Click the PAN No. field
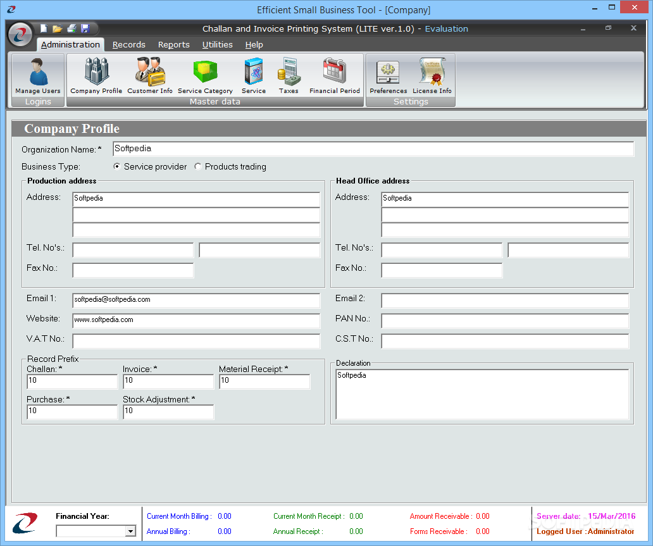Screen dimensions: 653x546 tap(505, 321)
